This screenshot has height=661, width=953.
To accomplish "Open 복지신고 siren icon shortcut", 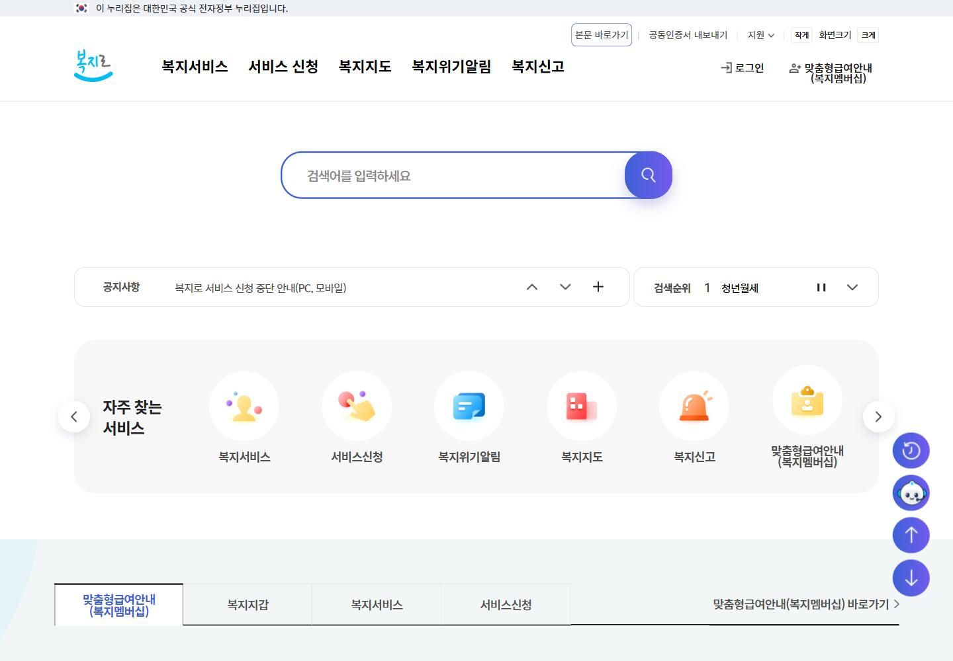I will click(694, 417).
